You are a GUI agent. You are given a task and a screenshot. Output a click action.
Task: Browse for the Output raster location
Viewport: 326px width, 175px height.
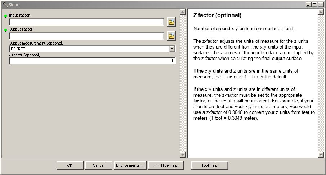pos(171,36)
